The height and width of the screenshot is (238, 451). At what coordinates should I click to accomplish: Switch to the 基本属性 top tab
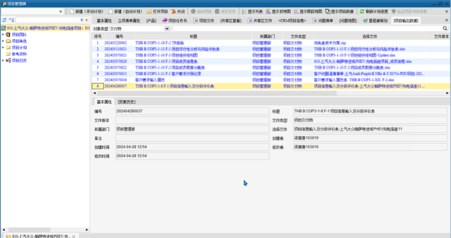click(104, 21)
